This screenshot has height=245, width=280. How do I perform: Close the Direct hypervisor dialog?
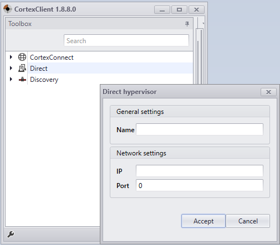(268, 92)
